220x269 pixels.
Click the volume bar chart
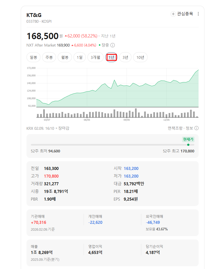118,113
